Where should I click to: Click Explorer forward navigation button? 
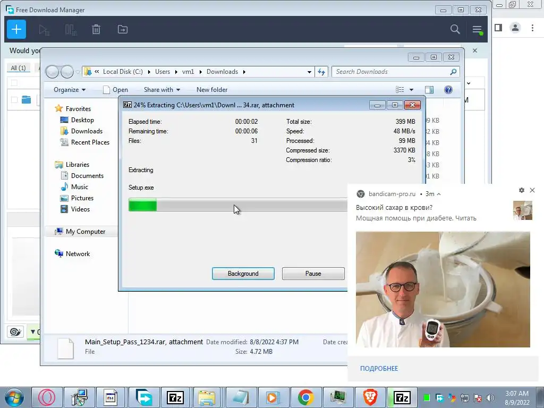tap(67, 72)
